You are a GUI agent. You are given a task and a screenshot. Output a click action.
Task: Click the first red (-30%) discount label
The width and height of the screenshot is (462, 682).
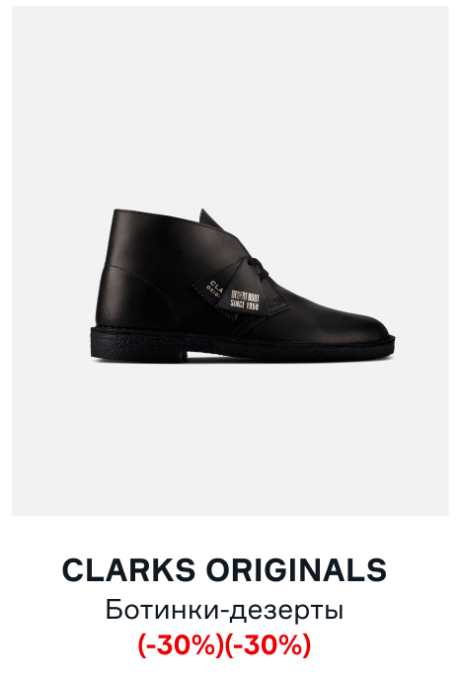(x=181, y=644)
